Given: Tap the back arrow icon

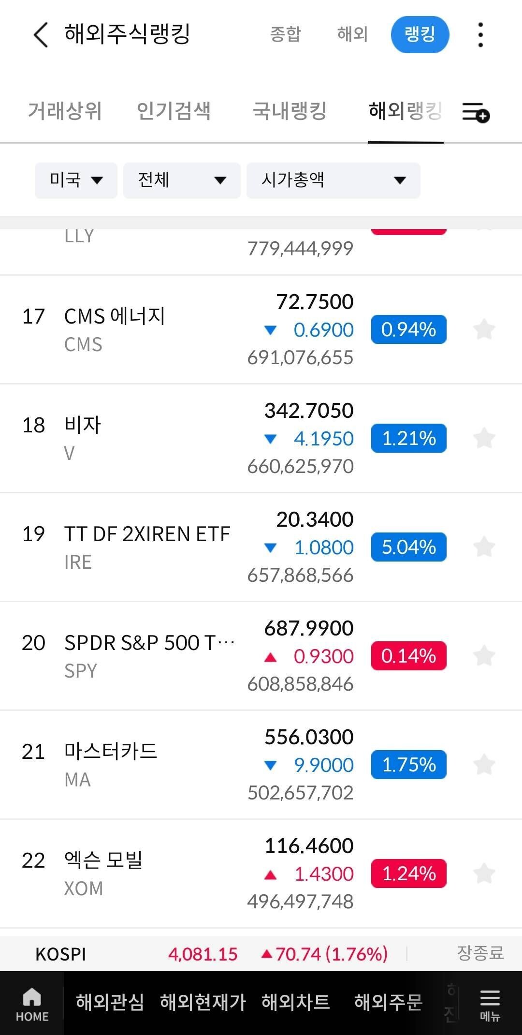Looking at the screenshot, I should [41, 35].
